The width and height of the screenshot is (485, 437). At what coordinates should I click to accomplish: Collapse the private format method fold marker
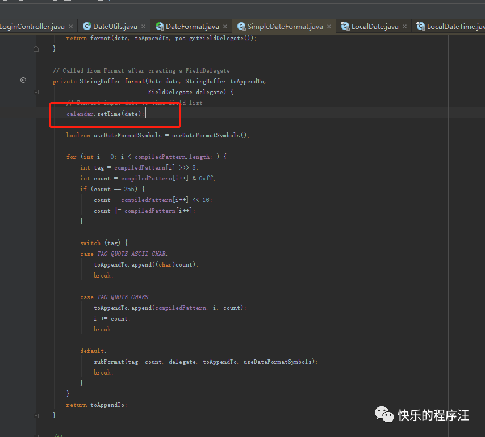coord(36,92)
